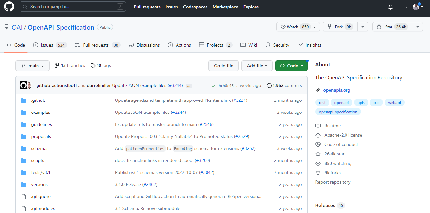Screen dimensions: 430x213
Task: Open the Actions tab
Action: pos(179,45)
